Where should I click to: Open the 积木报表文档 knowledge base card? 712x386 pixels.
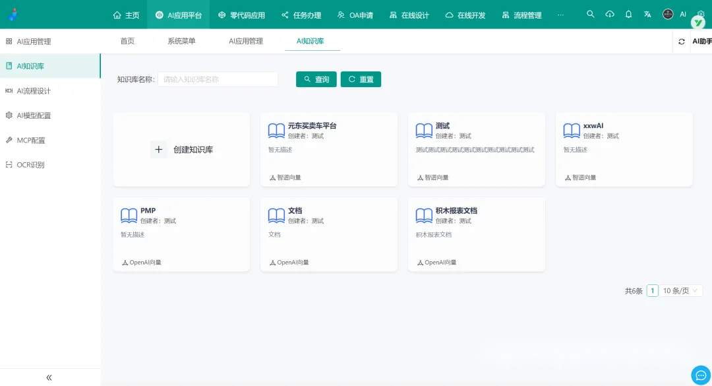(x=476, y=234)
